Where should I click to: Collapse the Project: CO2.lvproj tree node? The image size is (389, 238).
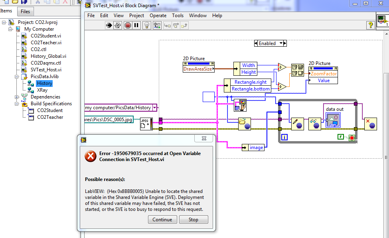pos(4,22)
